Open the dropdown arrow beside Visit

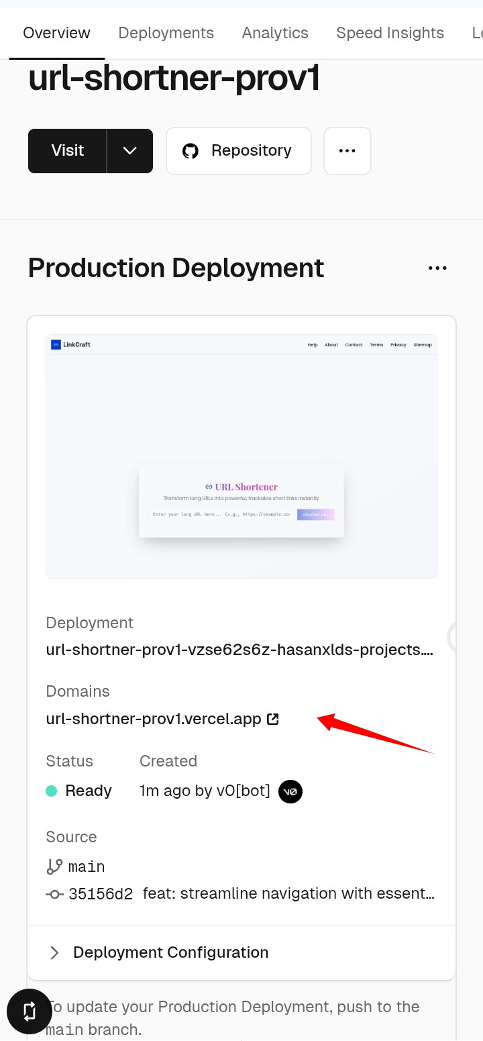click(x=130, y=151)
